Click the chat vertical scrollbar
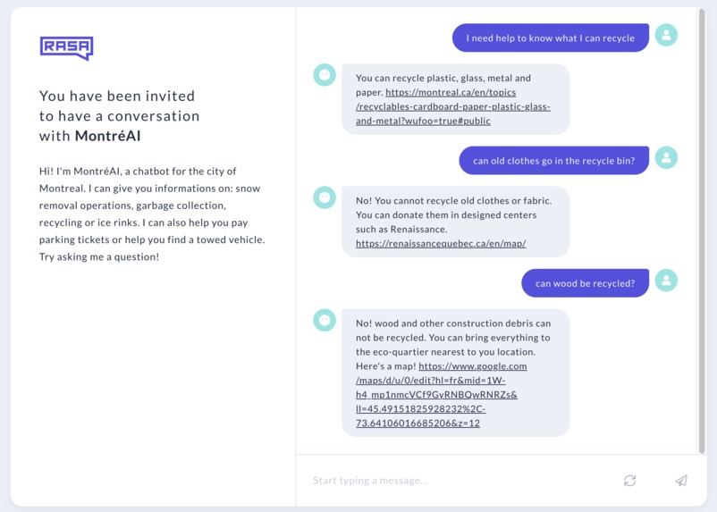The height and width of the screenshot is (512, 717). click(702, 231)
